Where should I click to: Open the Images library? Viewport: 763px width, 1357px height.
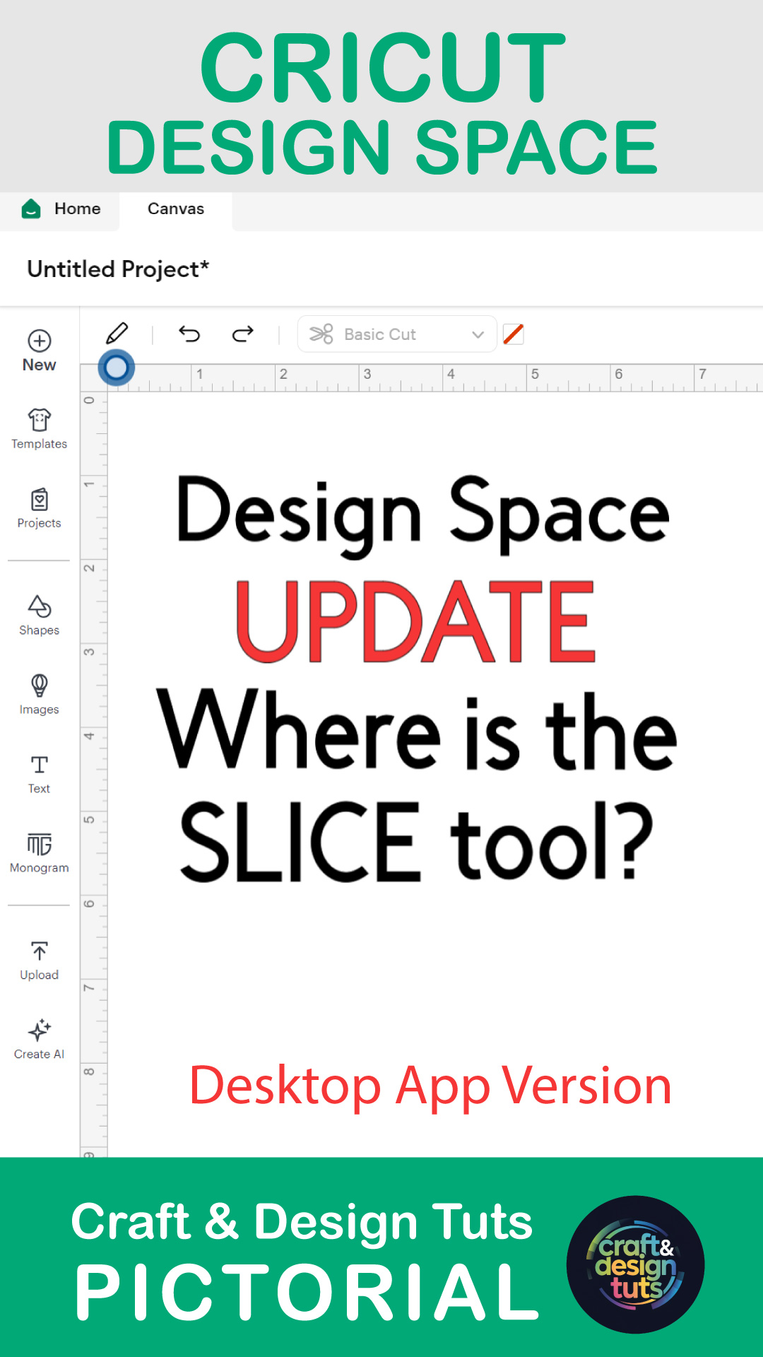[39, 695]
